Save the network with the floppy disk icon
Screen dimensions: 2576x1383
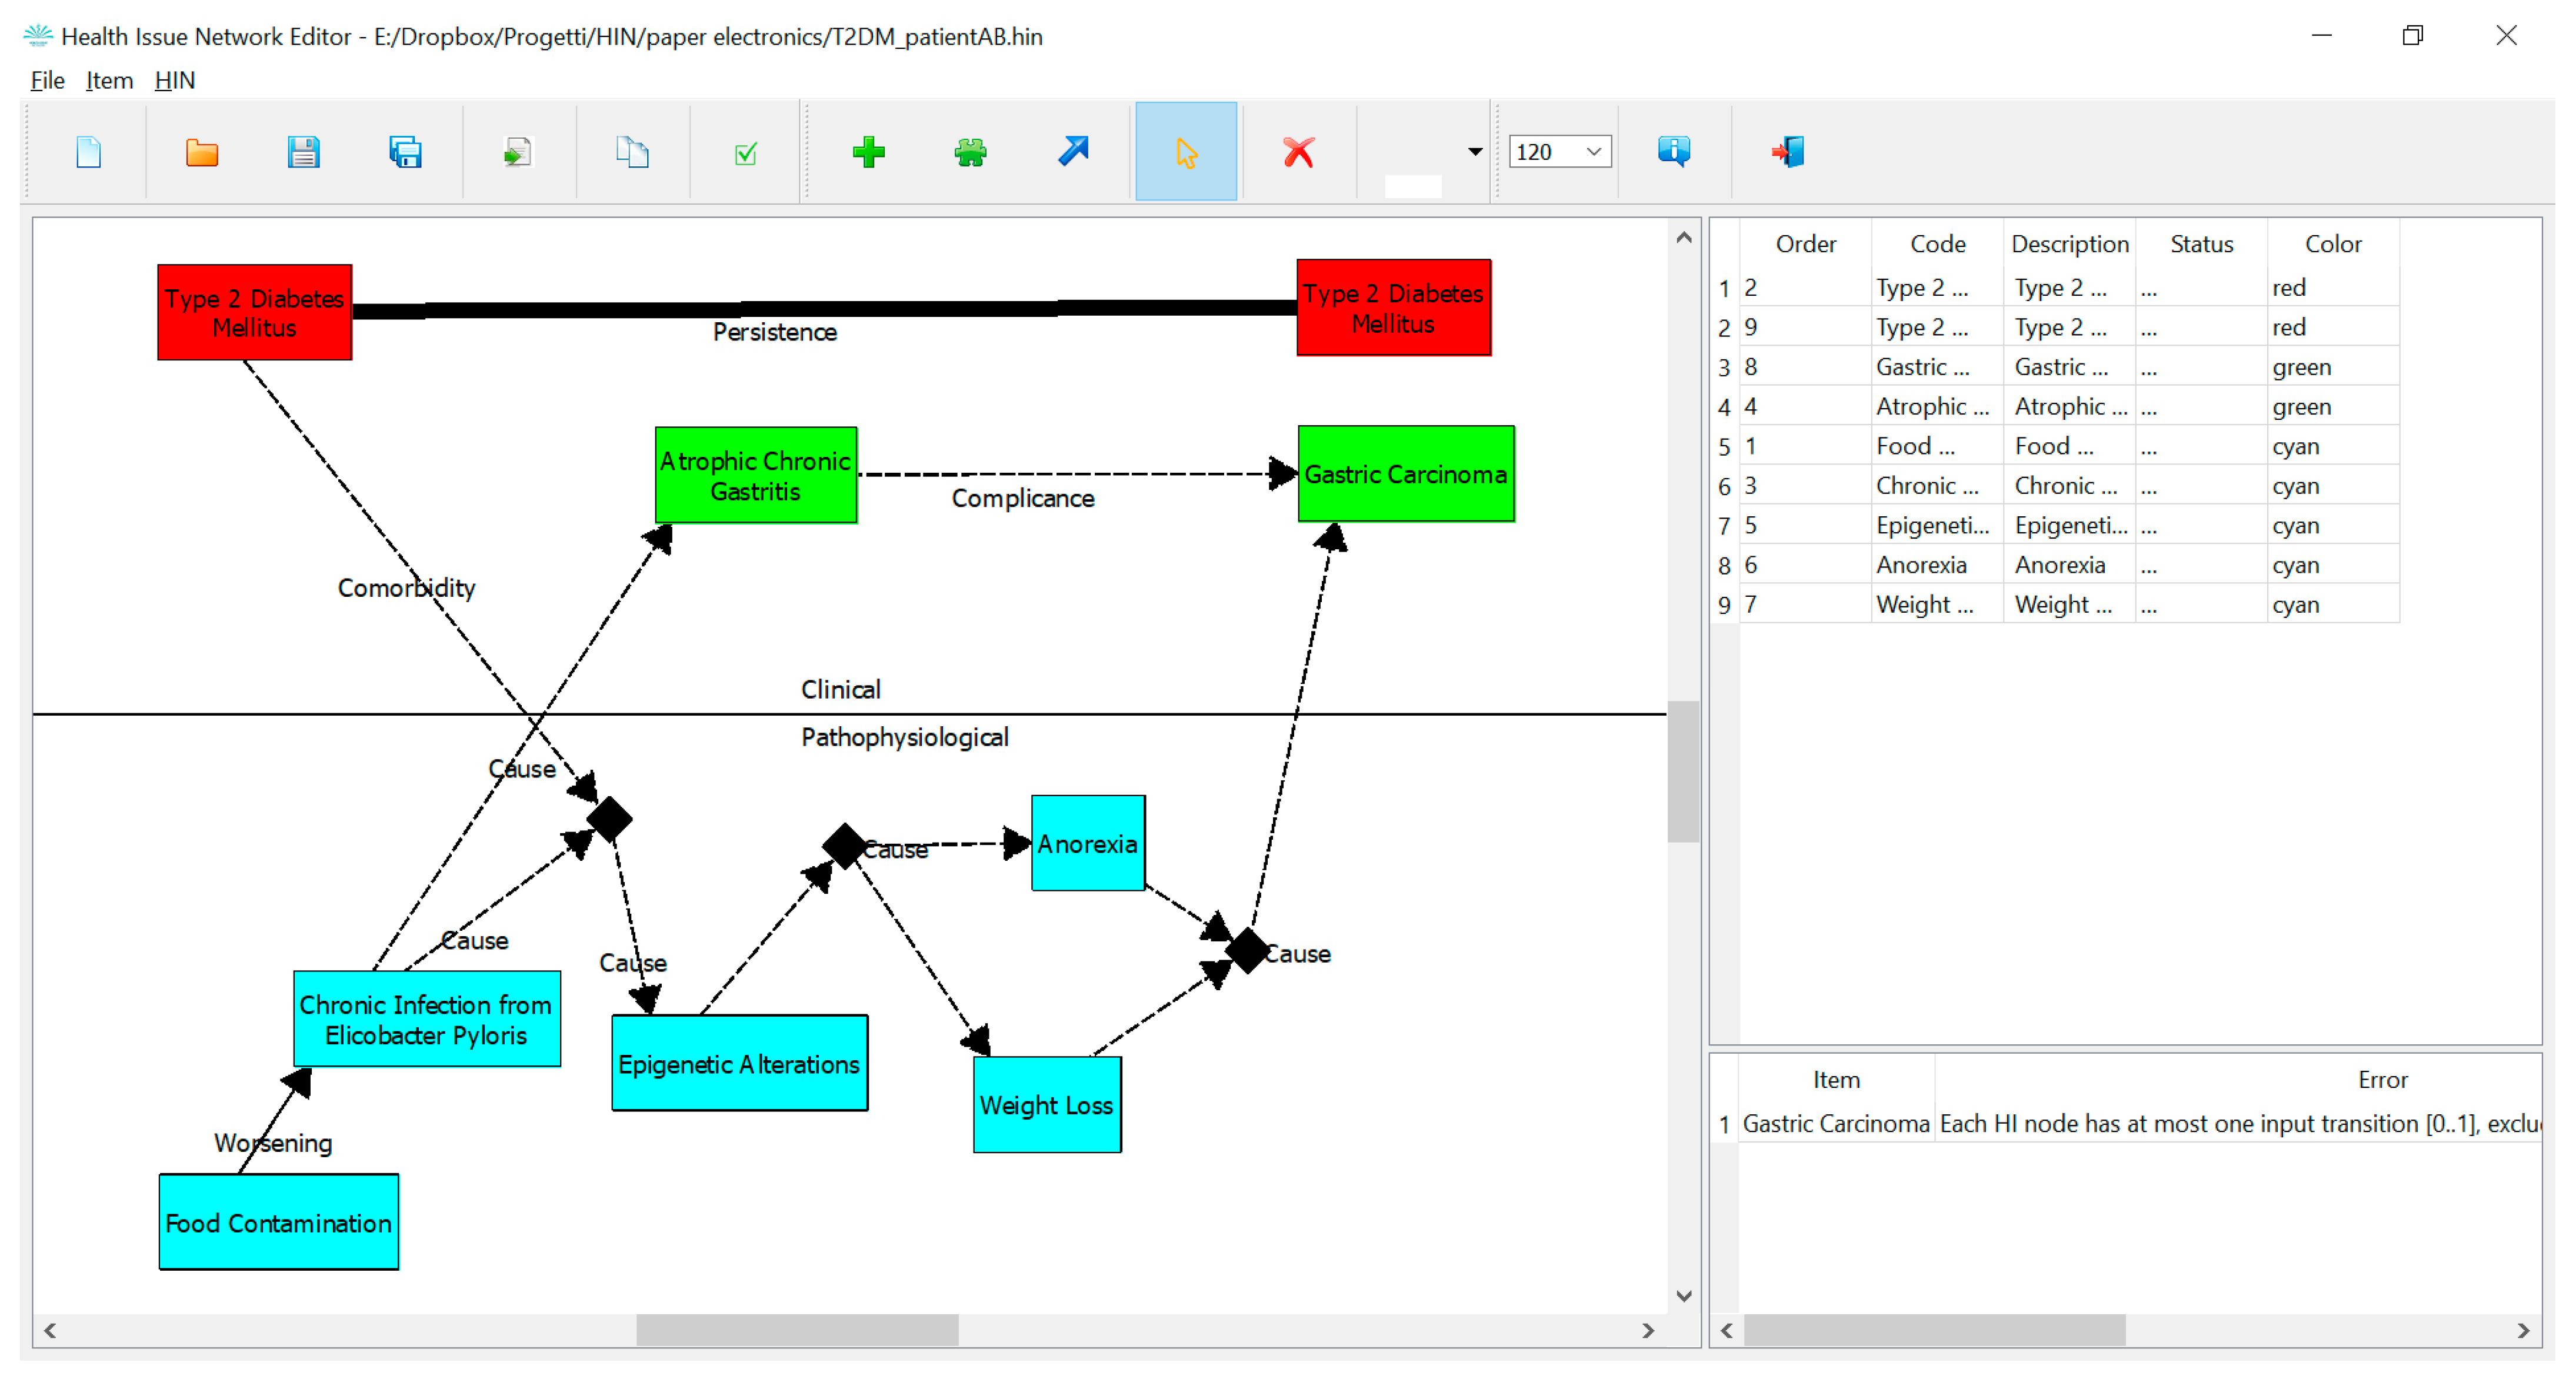click(x=303, y=153)
